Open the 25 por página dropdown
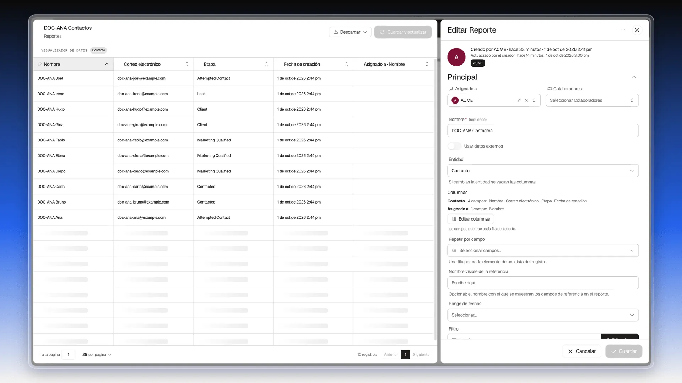The height and width of the screenshot is (383, 682). pyautogui.click(x=97, y=355)
